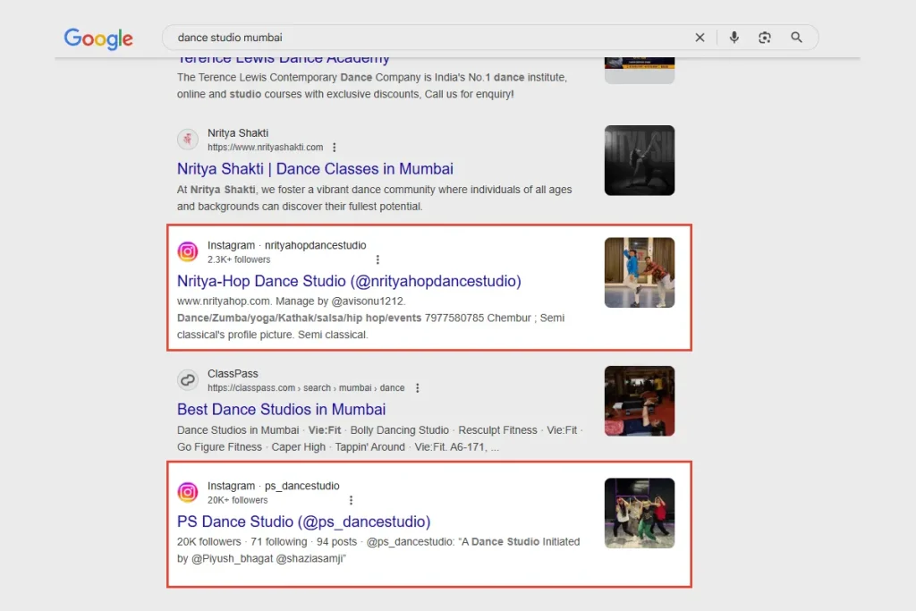916x611 pixels.
Task: Click the ClassPass site name
Action: [233, 374]
